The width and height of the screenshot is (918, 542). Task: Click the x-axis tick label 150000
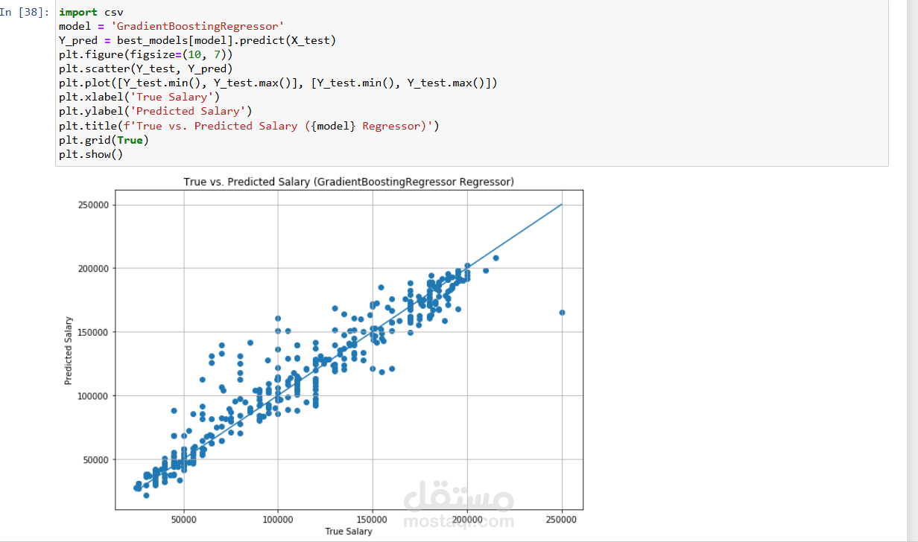pyautogui.click(x=373, y=518)
